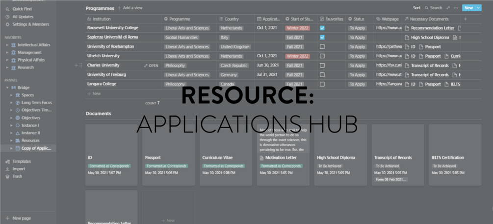Screen dimensions: 493x224
Task: Click the Resources page icon
Action: [18, 140]
